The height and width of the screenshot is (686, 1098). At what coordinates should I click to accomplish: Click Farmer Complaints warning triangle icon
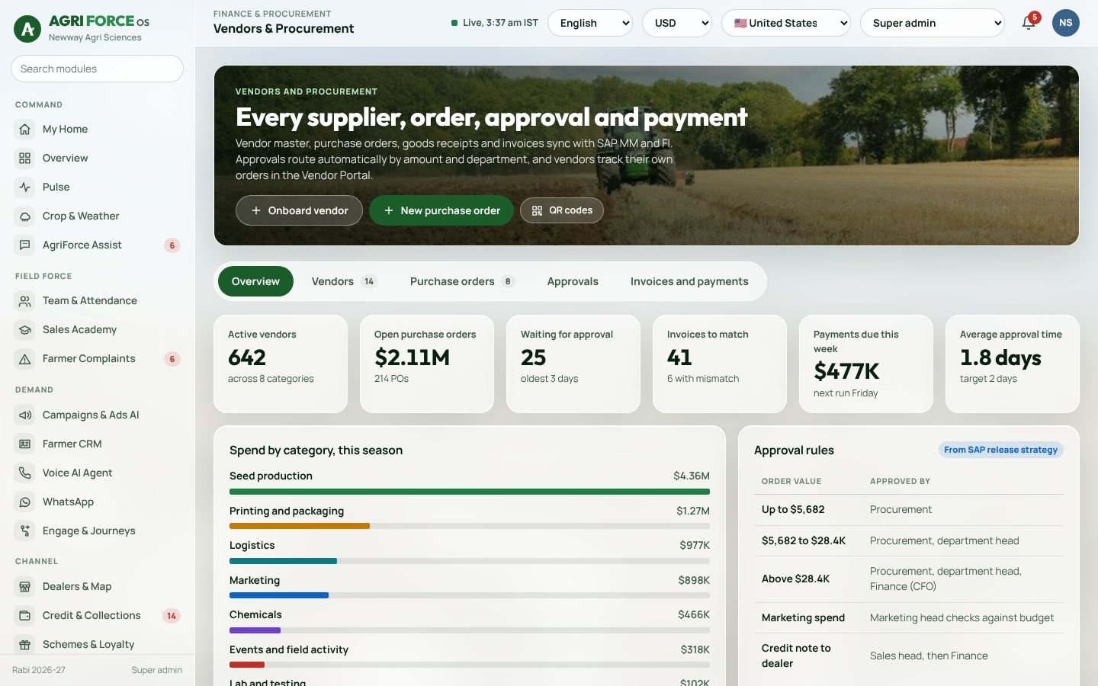pyautogui.click(x=25, y=359)
